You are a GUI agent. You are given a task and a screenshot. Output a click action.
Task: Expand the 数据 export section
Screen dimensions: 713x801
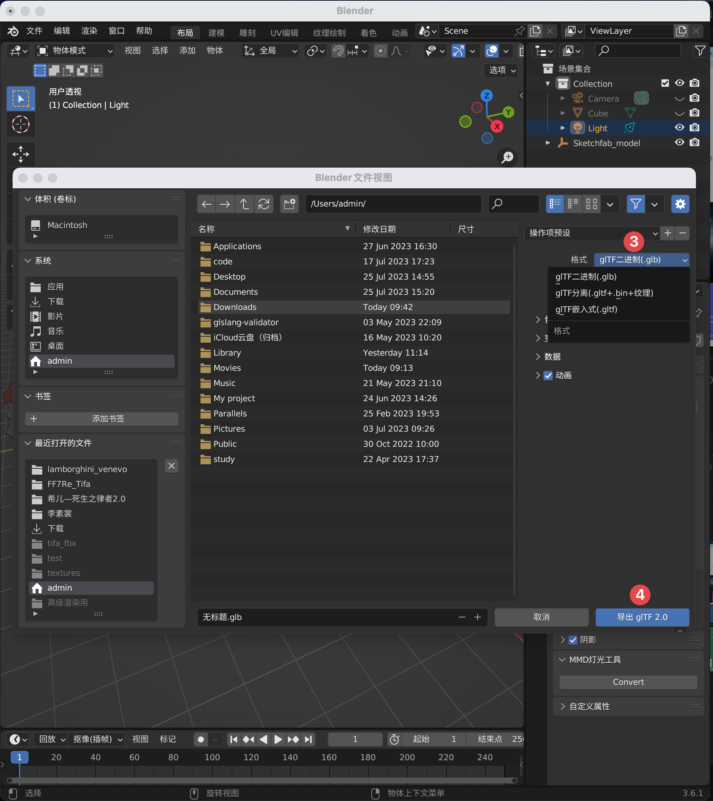[x=552, y=357]
